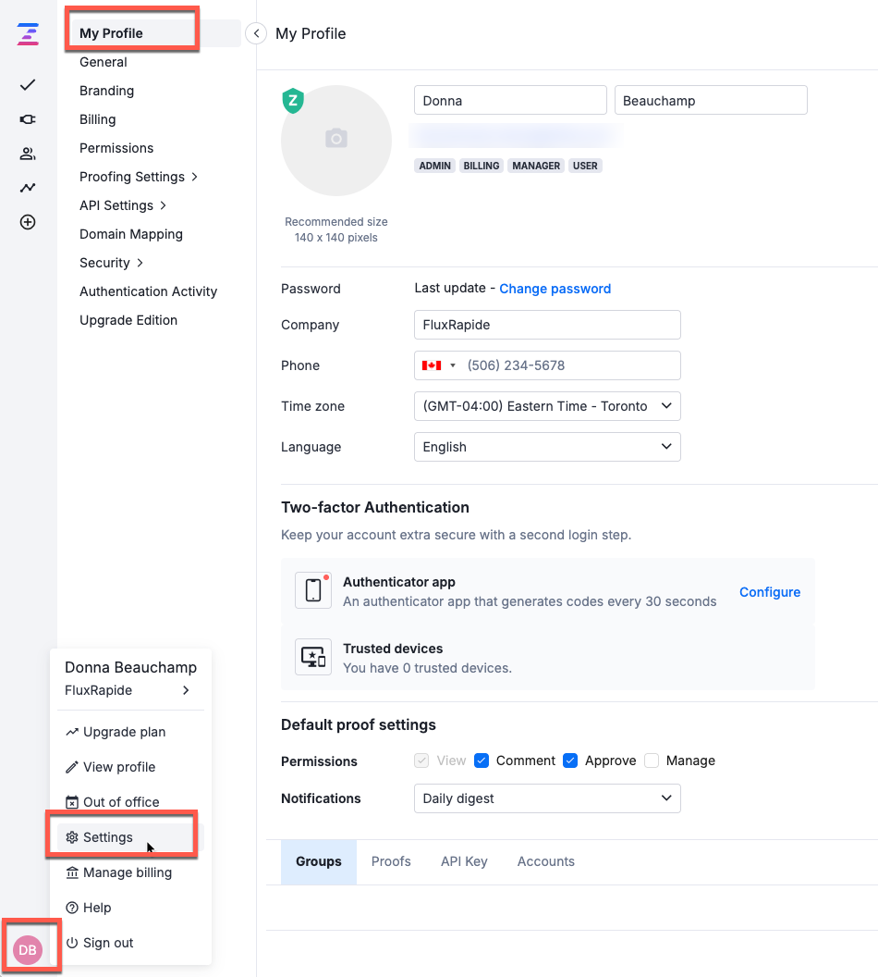The width and height of the screenshot is (878, 977).
Task: Open the Notifications Daily digest dropdown
Action: tap(547, 798)
